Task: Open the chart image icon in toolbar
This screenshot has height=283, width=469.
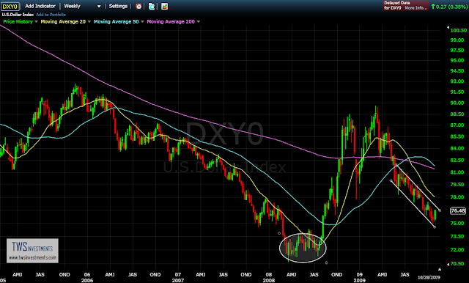Action: [x=164, y=6]
